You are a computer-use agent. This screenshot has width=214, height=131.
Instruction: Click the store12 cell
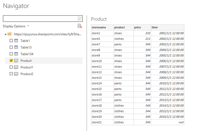coord(103,72)
